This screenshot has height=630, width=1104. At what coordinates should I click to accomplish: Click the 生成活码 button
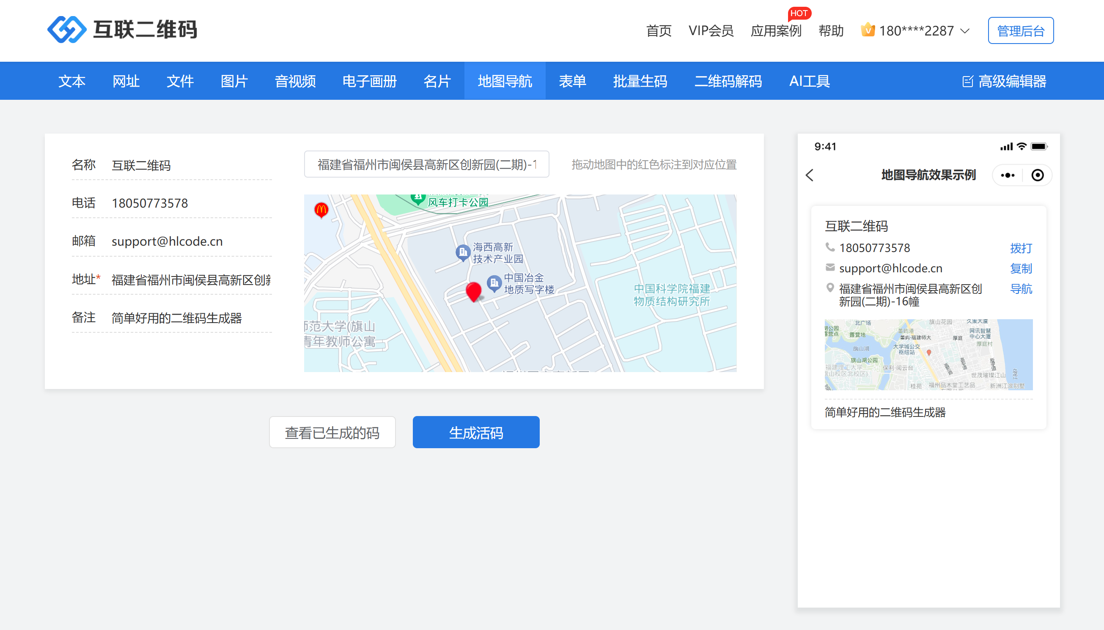tap(475, 432)
